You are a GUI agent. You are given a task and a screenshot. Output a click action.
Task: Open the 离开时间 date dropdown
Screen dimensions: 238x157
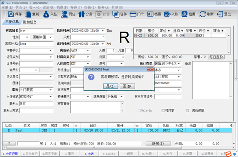103,44
